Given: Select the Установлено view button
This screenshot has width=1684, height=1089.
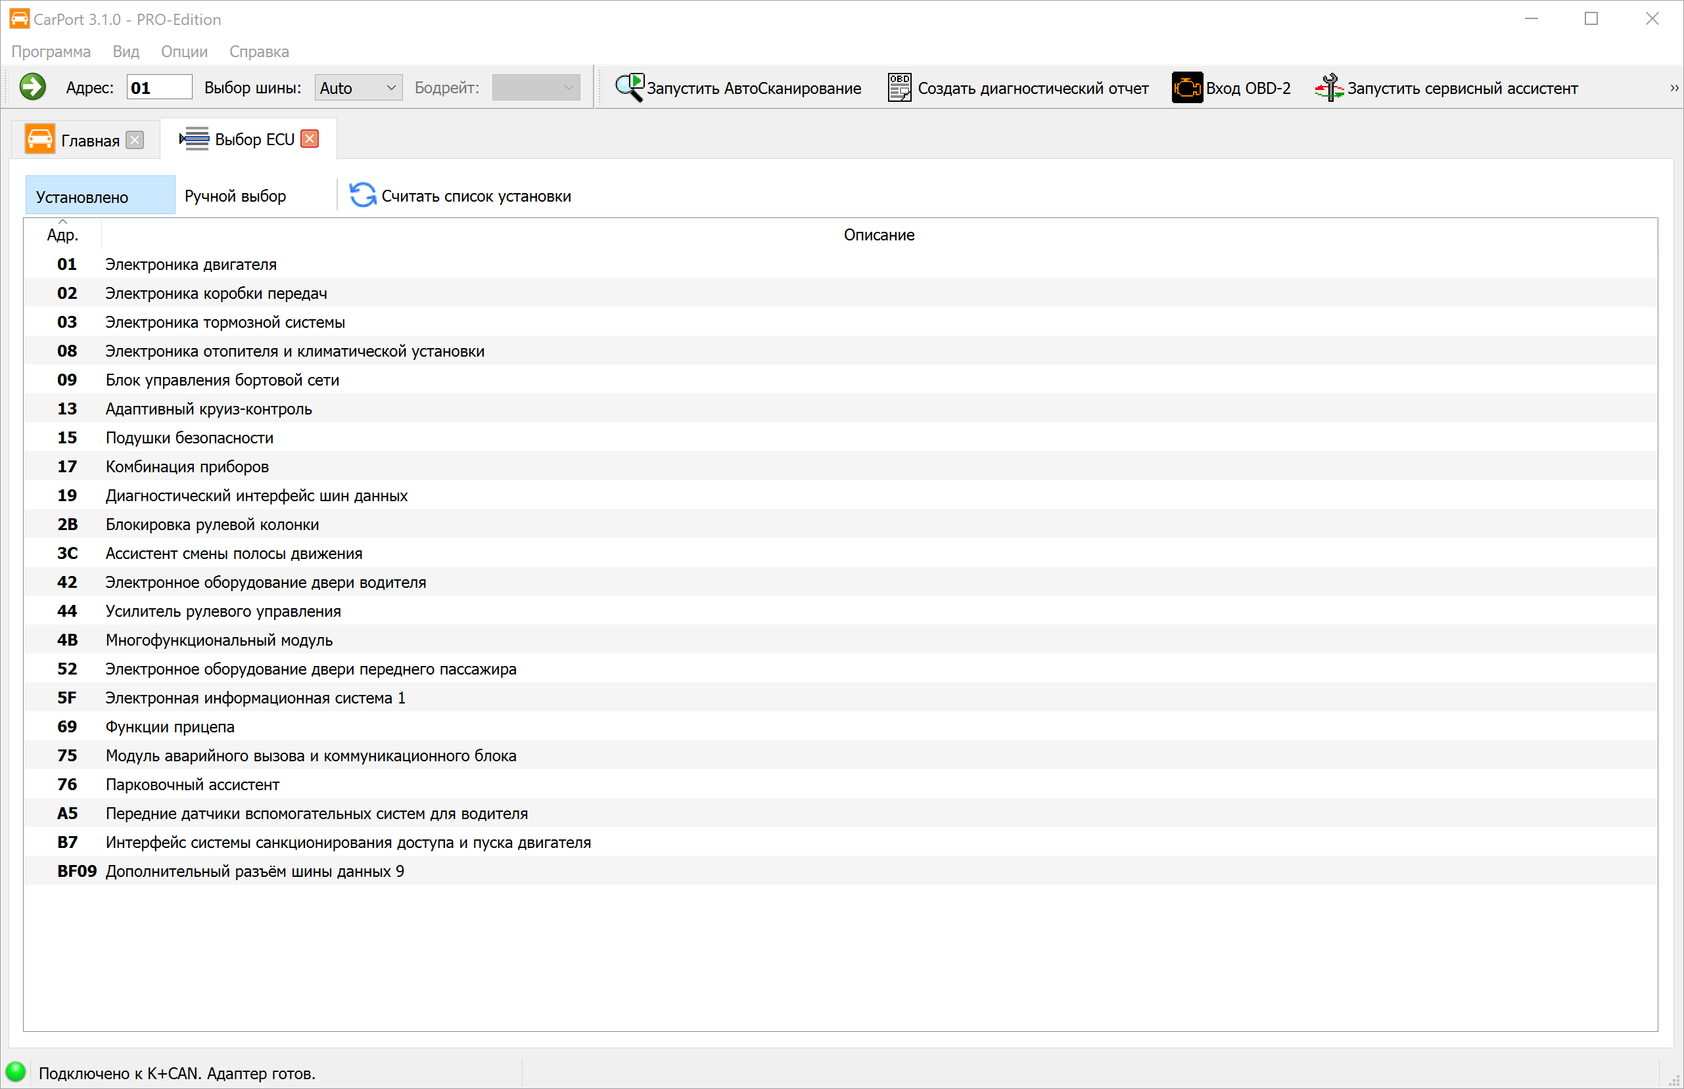Looking at the screenshot, I should click(x=100, y=196).
